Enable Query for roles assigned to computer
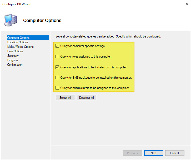191x160 pixels. pyautogui.click(x=57, y=57)
